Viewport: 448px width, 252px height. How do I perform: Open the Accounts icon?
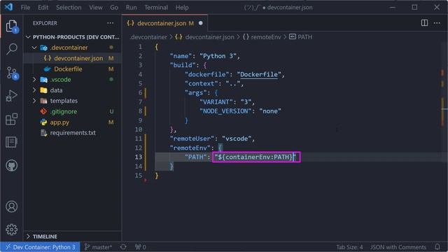pyautogui.click(x=12, y=206)
